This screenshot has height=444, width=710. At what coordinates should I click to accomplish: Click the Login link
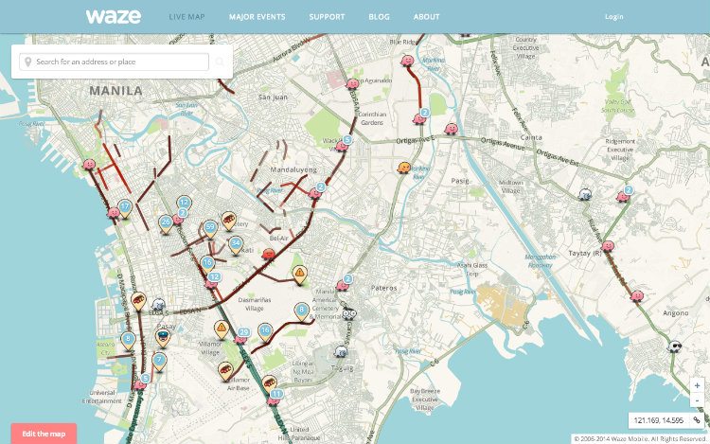[614, 17]
